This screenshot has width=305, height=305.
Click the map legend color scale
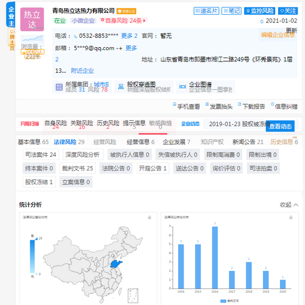click(32, 256)
